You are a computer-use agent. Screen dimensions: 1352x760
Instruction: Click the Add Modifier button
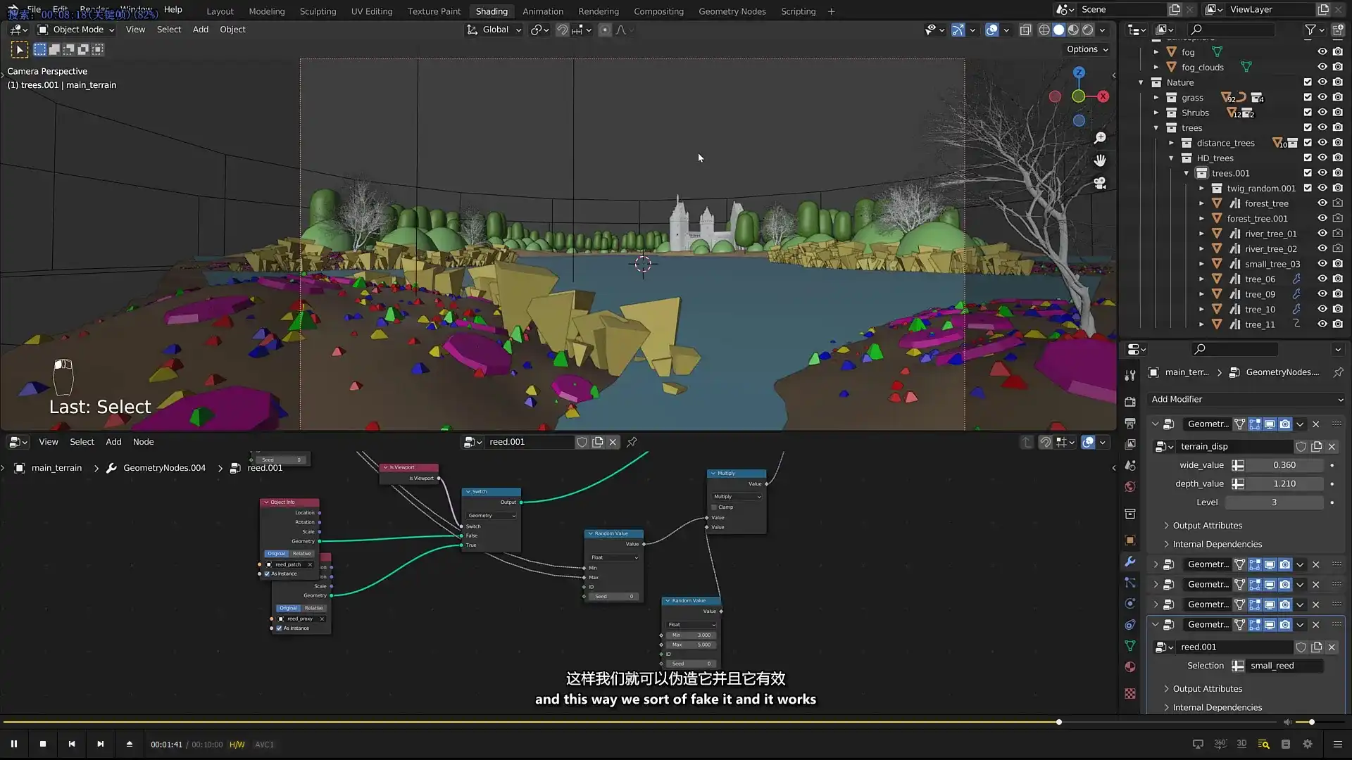[1246, 399]
